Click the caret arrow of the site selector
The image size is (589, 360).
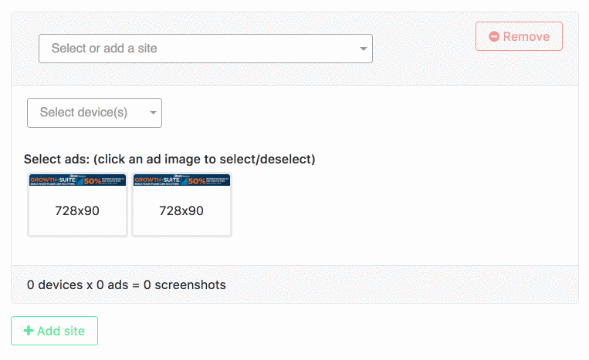(363, 49)
